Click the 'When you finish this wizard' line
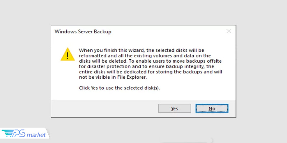The height and width of the screenshot is (143, 287). tap(141, 50)
